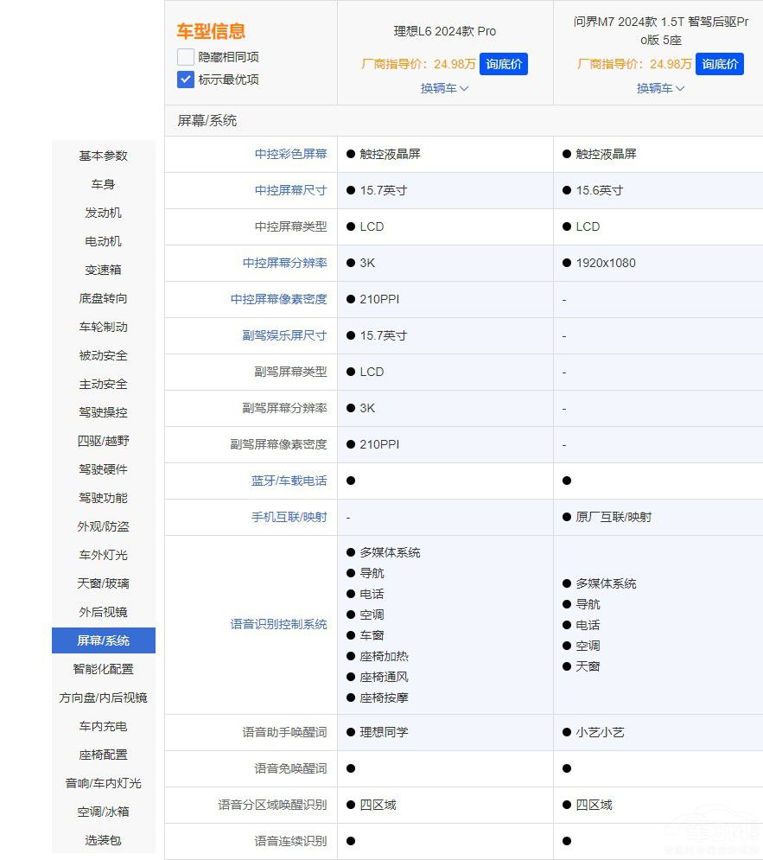Switch to the 基本参数 section in sidebar
Screen dimensions: 763x860
coord(103,156)
